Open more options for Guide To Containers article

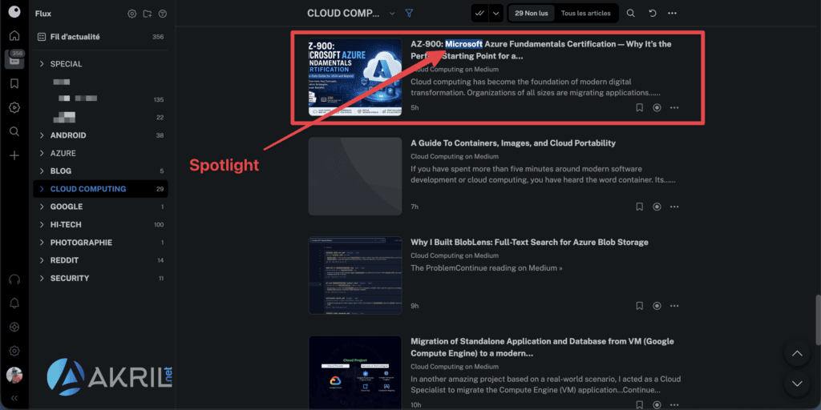pyautogui.click(x=674, y=207)
